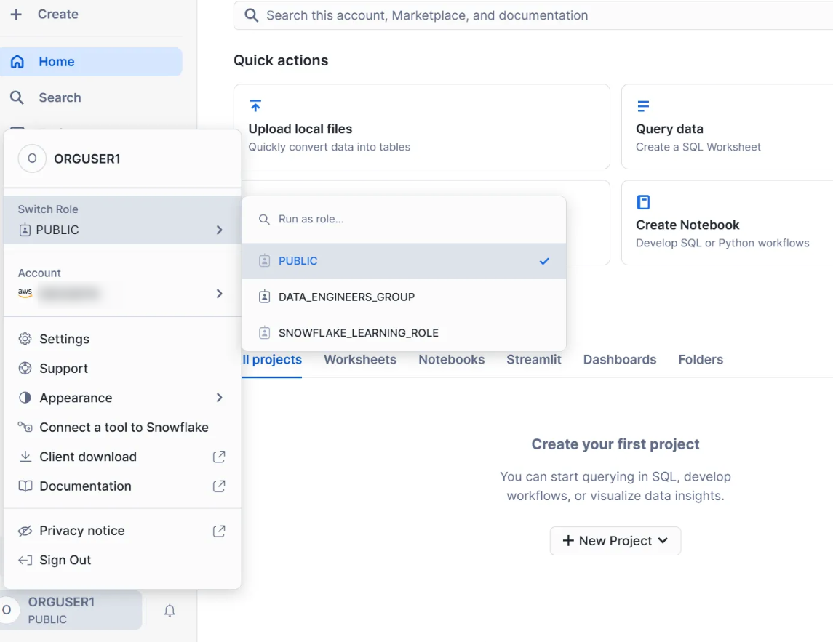
Task: Click the Home house icon in sidebar
Action: coord(17,62)
